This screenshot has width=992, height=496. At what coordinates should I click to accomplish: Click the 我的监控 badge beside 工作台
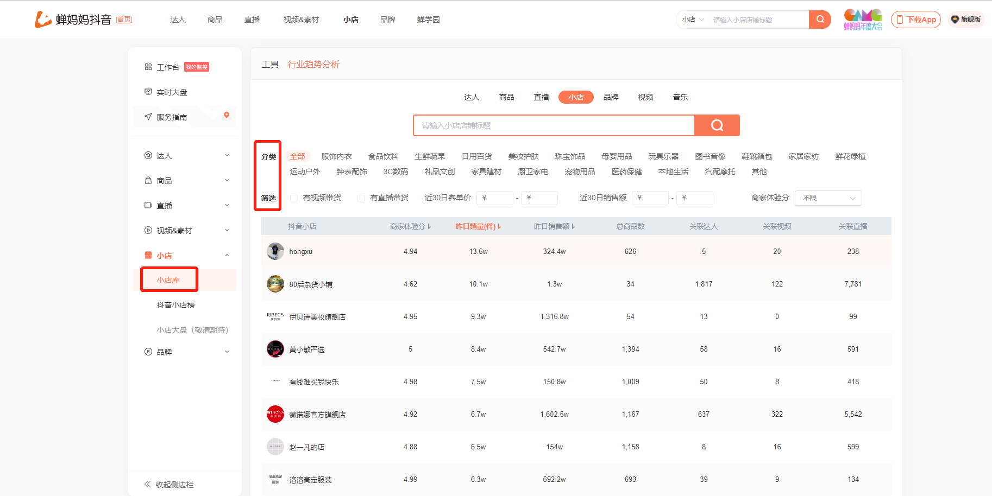[x=197, y=67]
